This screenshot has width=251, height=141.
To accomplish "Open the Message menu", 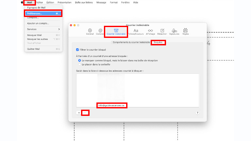I will tap(101, 2).
